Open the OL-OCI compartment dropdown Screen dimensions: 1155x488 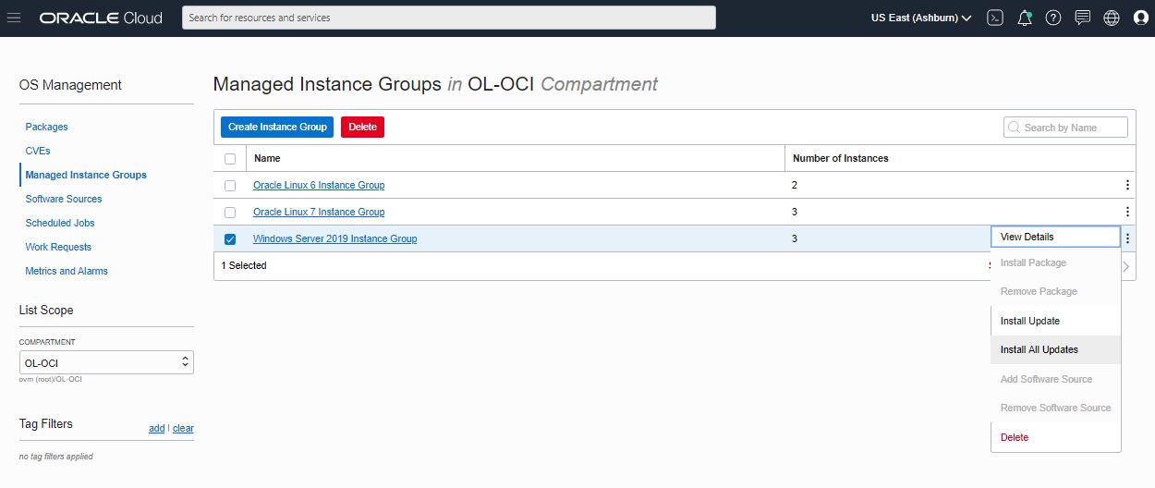tap(106, 362)
